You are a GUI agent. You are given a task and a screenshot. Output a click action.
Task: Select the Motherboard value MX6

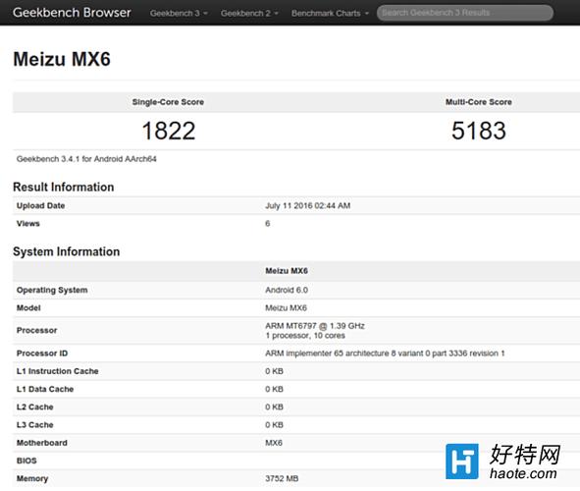(274, 443)
